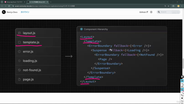The height and width of the screenshot is (104, 184).
Task: Go back to the previous page
Action: (x=2, y=6)
